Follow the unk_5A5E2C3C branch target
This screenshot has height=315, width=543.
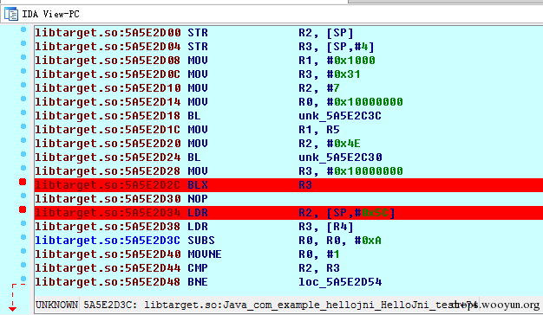pos(340,116)
